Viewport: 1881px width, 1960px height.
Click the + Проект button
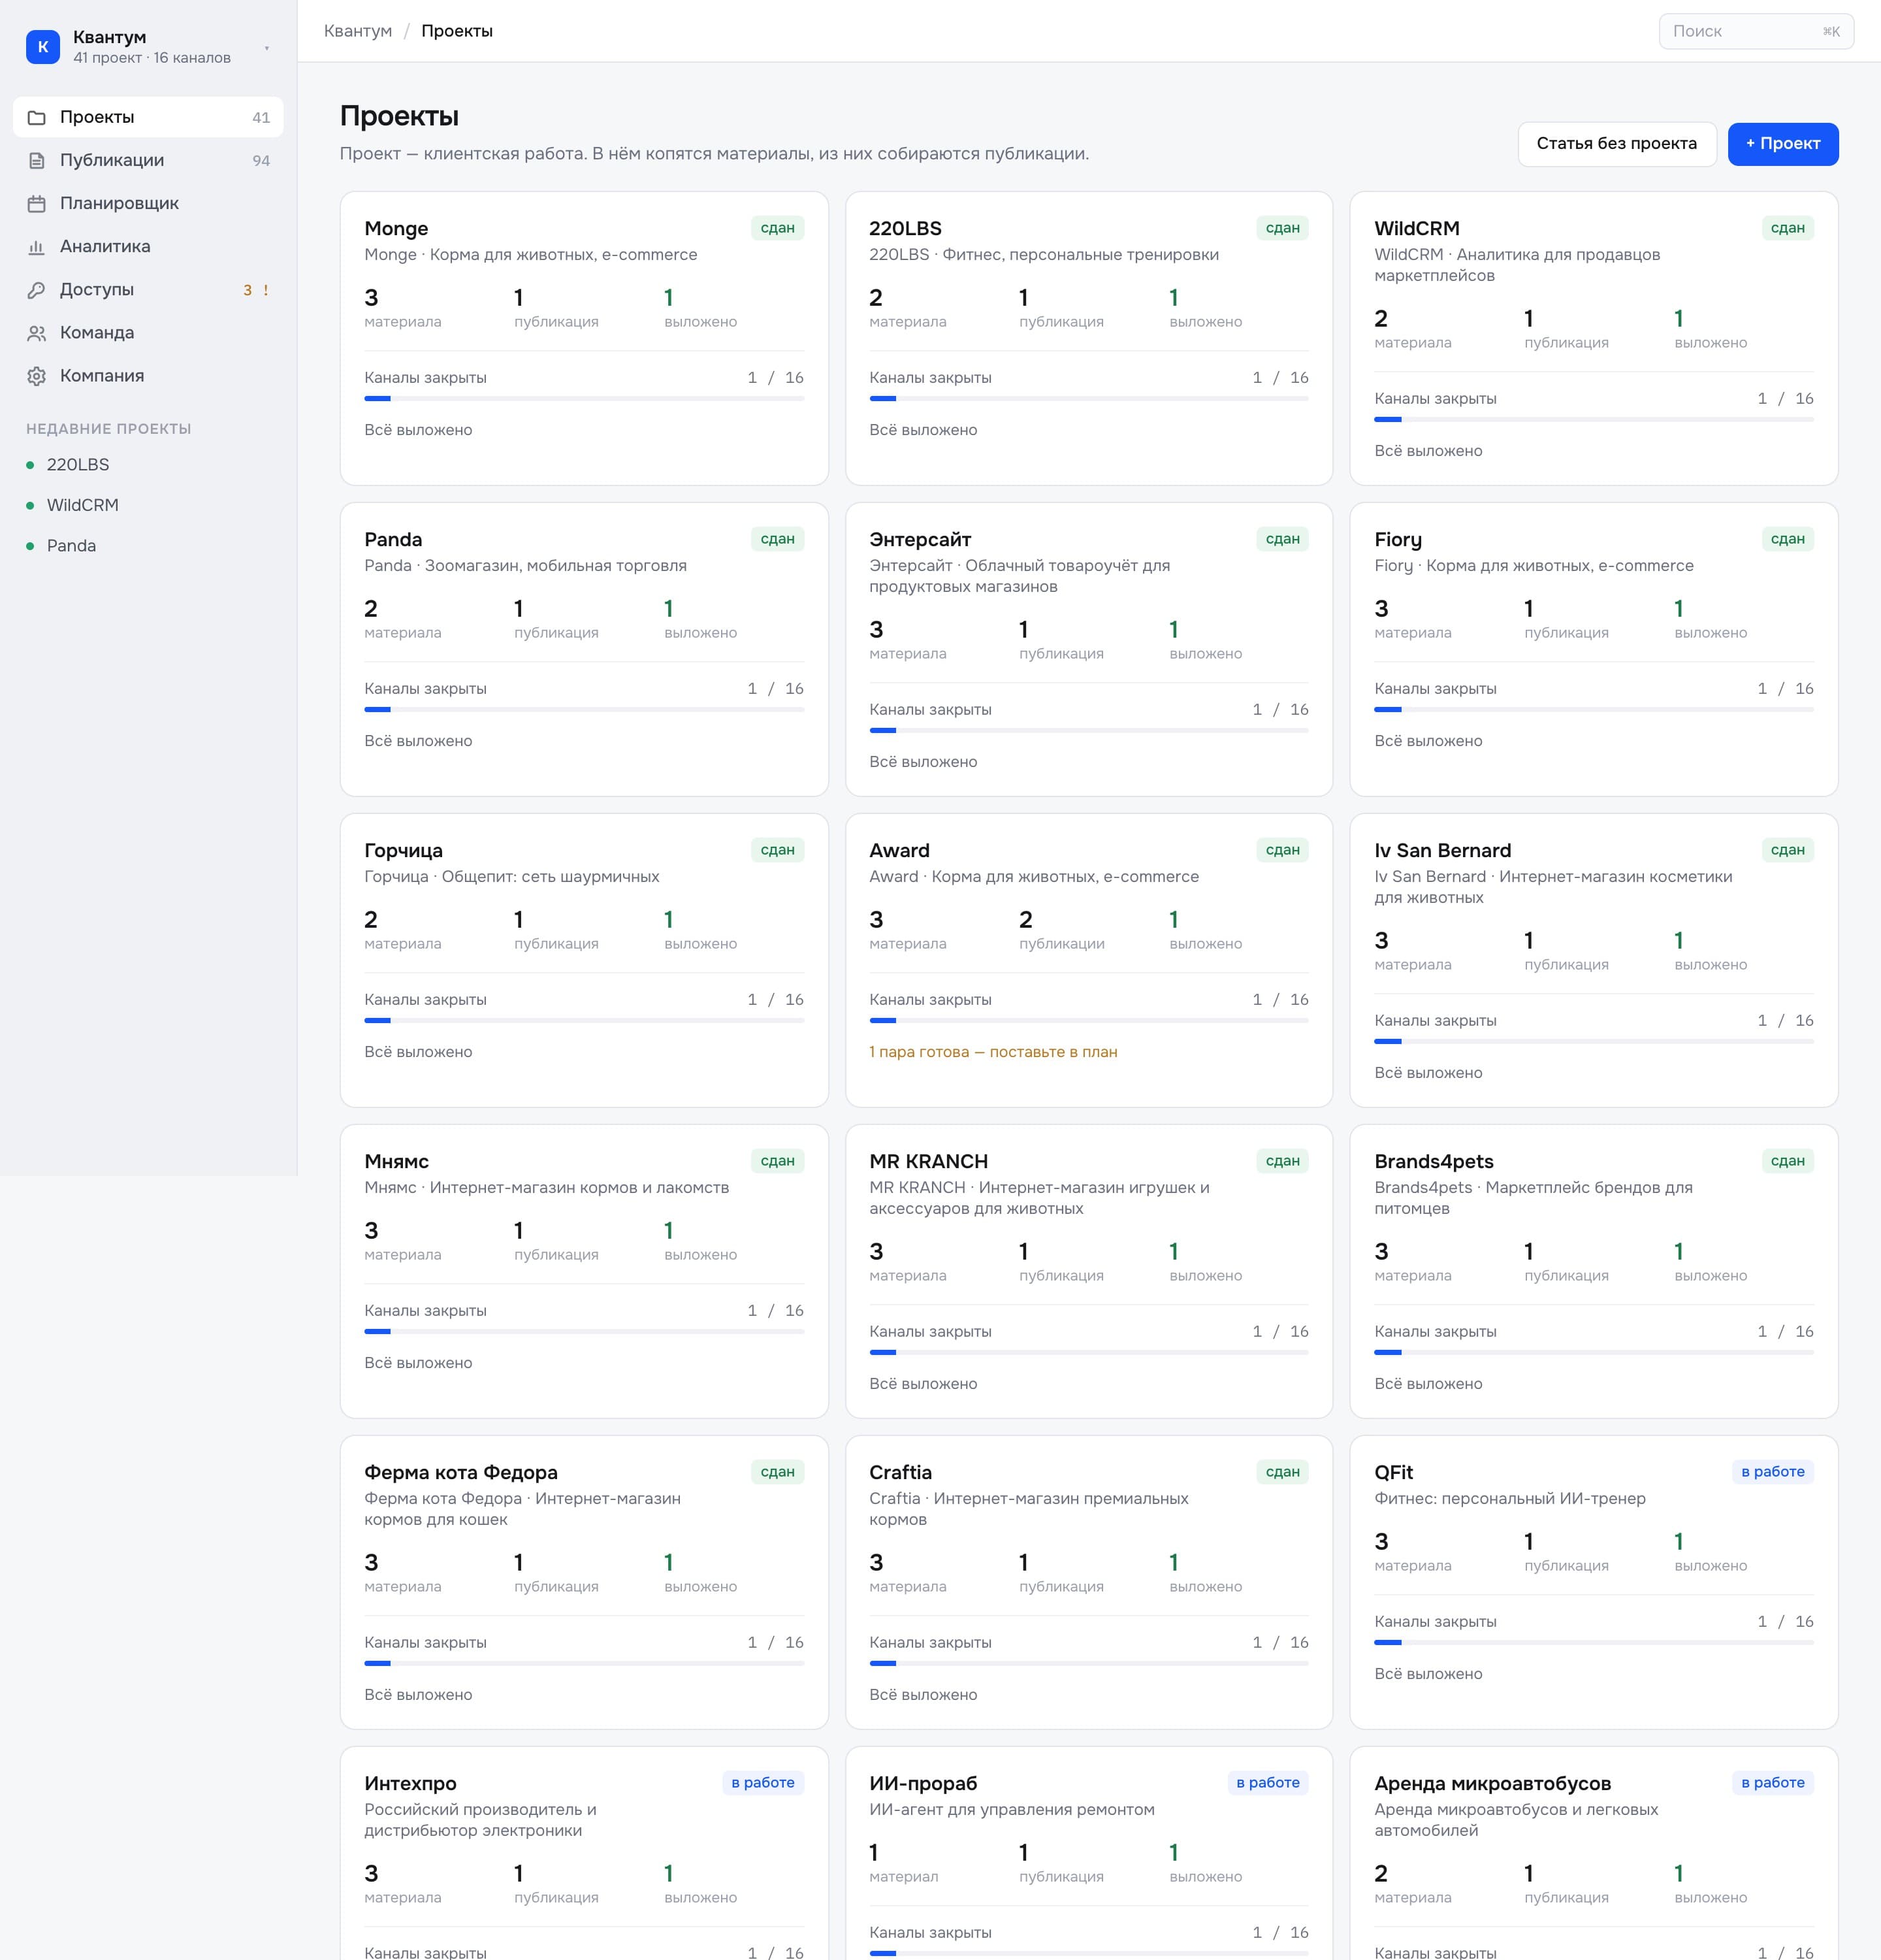1783,144
